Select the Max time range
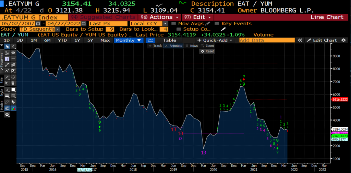This screenshot has height=173, width=351. 105,40
